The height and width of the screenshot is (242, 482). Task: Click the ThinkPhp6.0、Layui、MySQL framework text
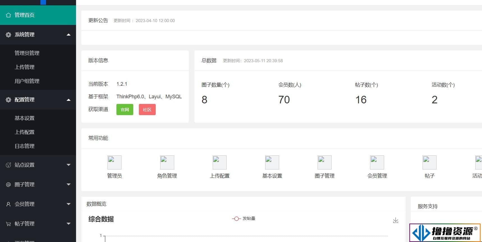click(149, 97)
